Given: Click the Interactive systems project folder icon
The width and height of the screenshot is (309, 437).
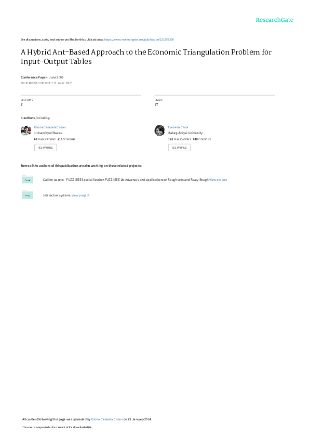Looking at the screenshot, I should click(x=28, y=195).
